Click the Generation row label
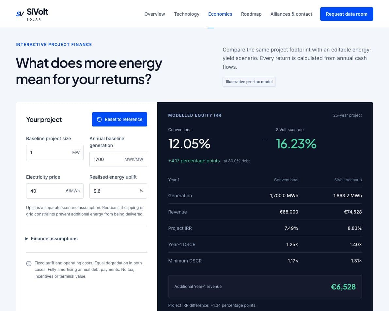 coord(180,196)
